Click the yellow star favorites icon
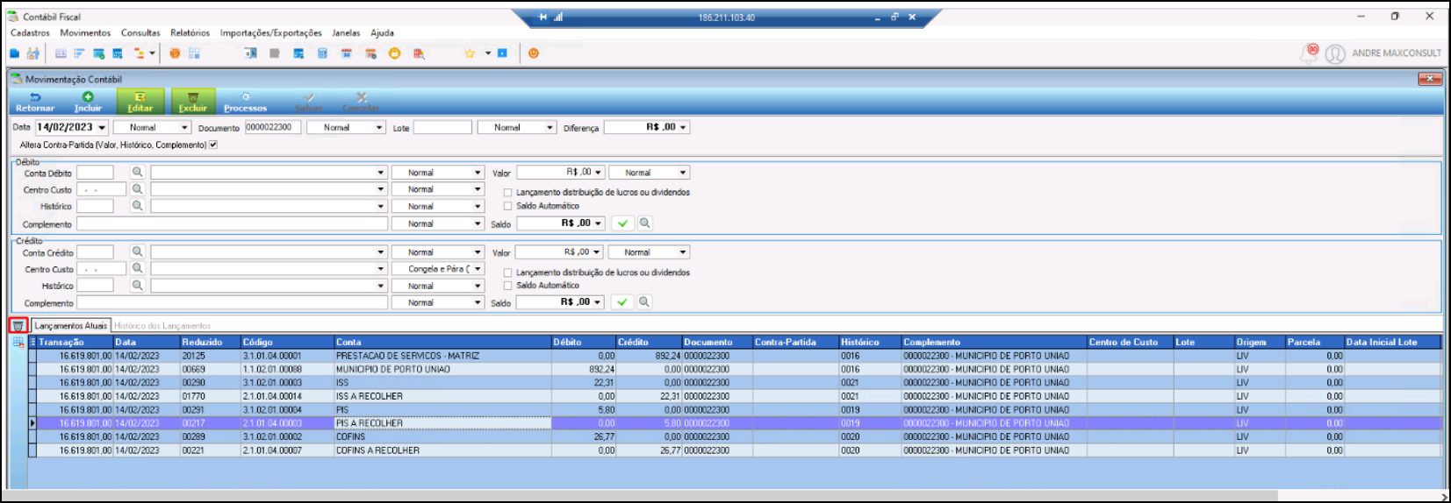The image size is (1451, 503). (x=470, y=53)
